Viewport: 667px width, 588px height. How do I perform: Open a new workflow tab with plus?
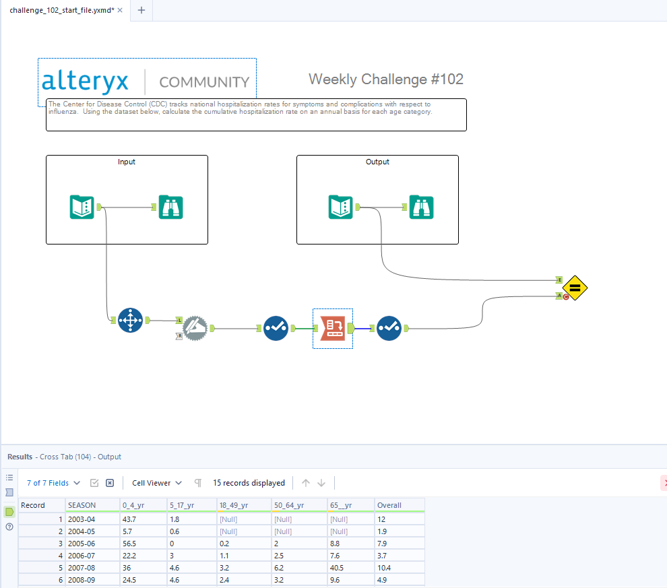(141, 10)
